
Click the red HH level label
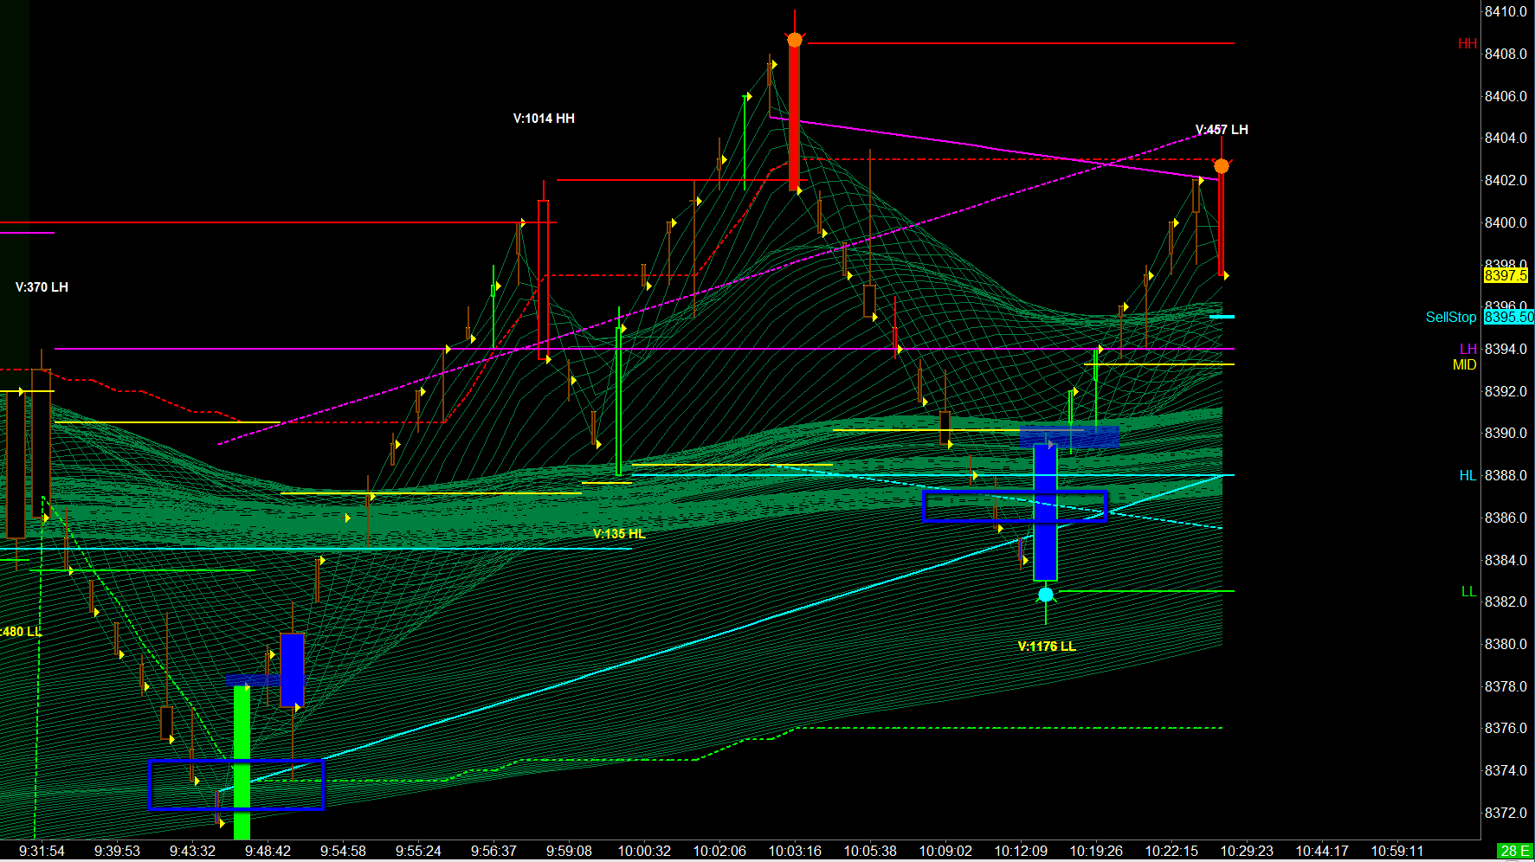[x=1467, y=43]
